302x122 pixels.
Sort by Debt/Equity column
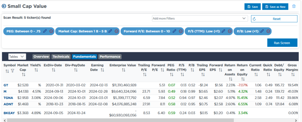click(280, 74)
